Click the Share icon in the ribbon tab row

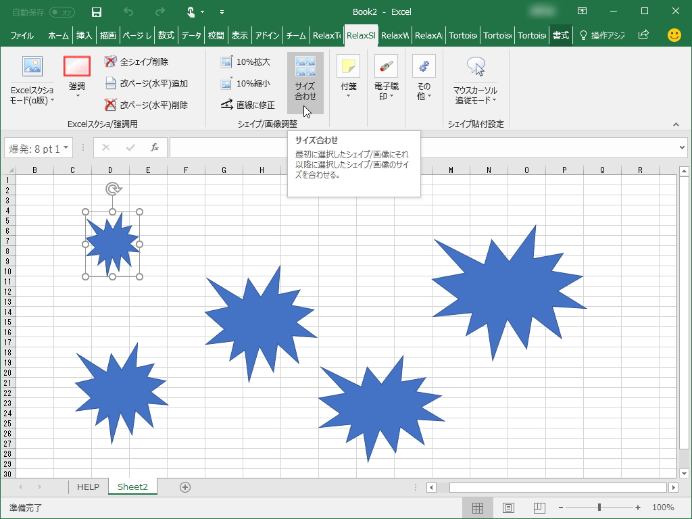(643, 34)
